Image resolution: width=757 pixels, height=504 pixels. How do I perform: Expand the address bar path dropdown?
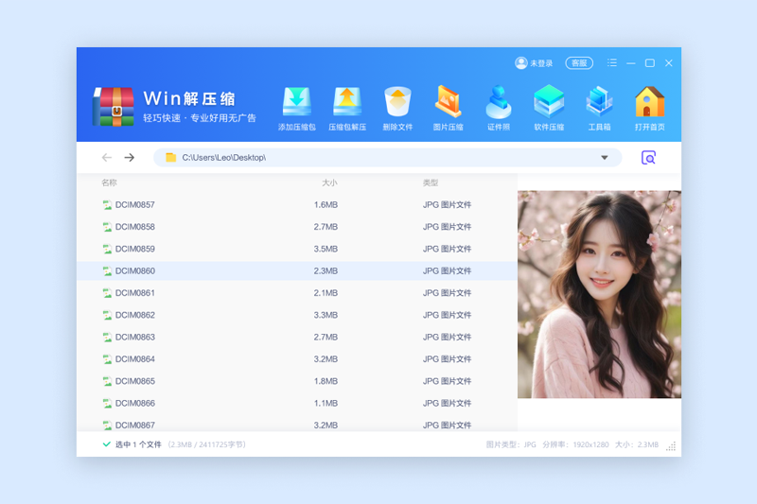605,158
